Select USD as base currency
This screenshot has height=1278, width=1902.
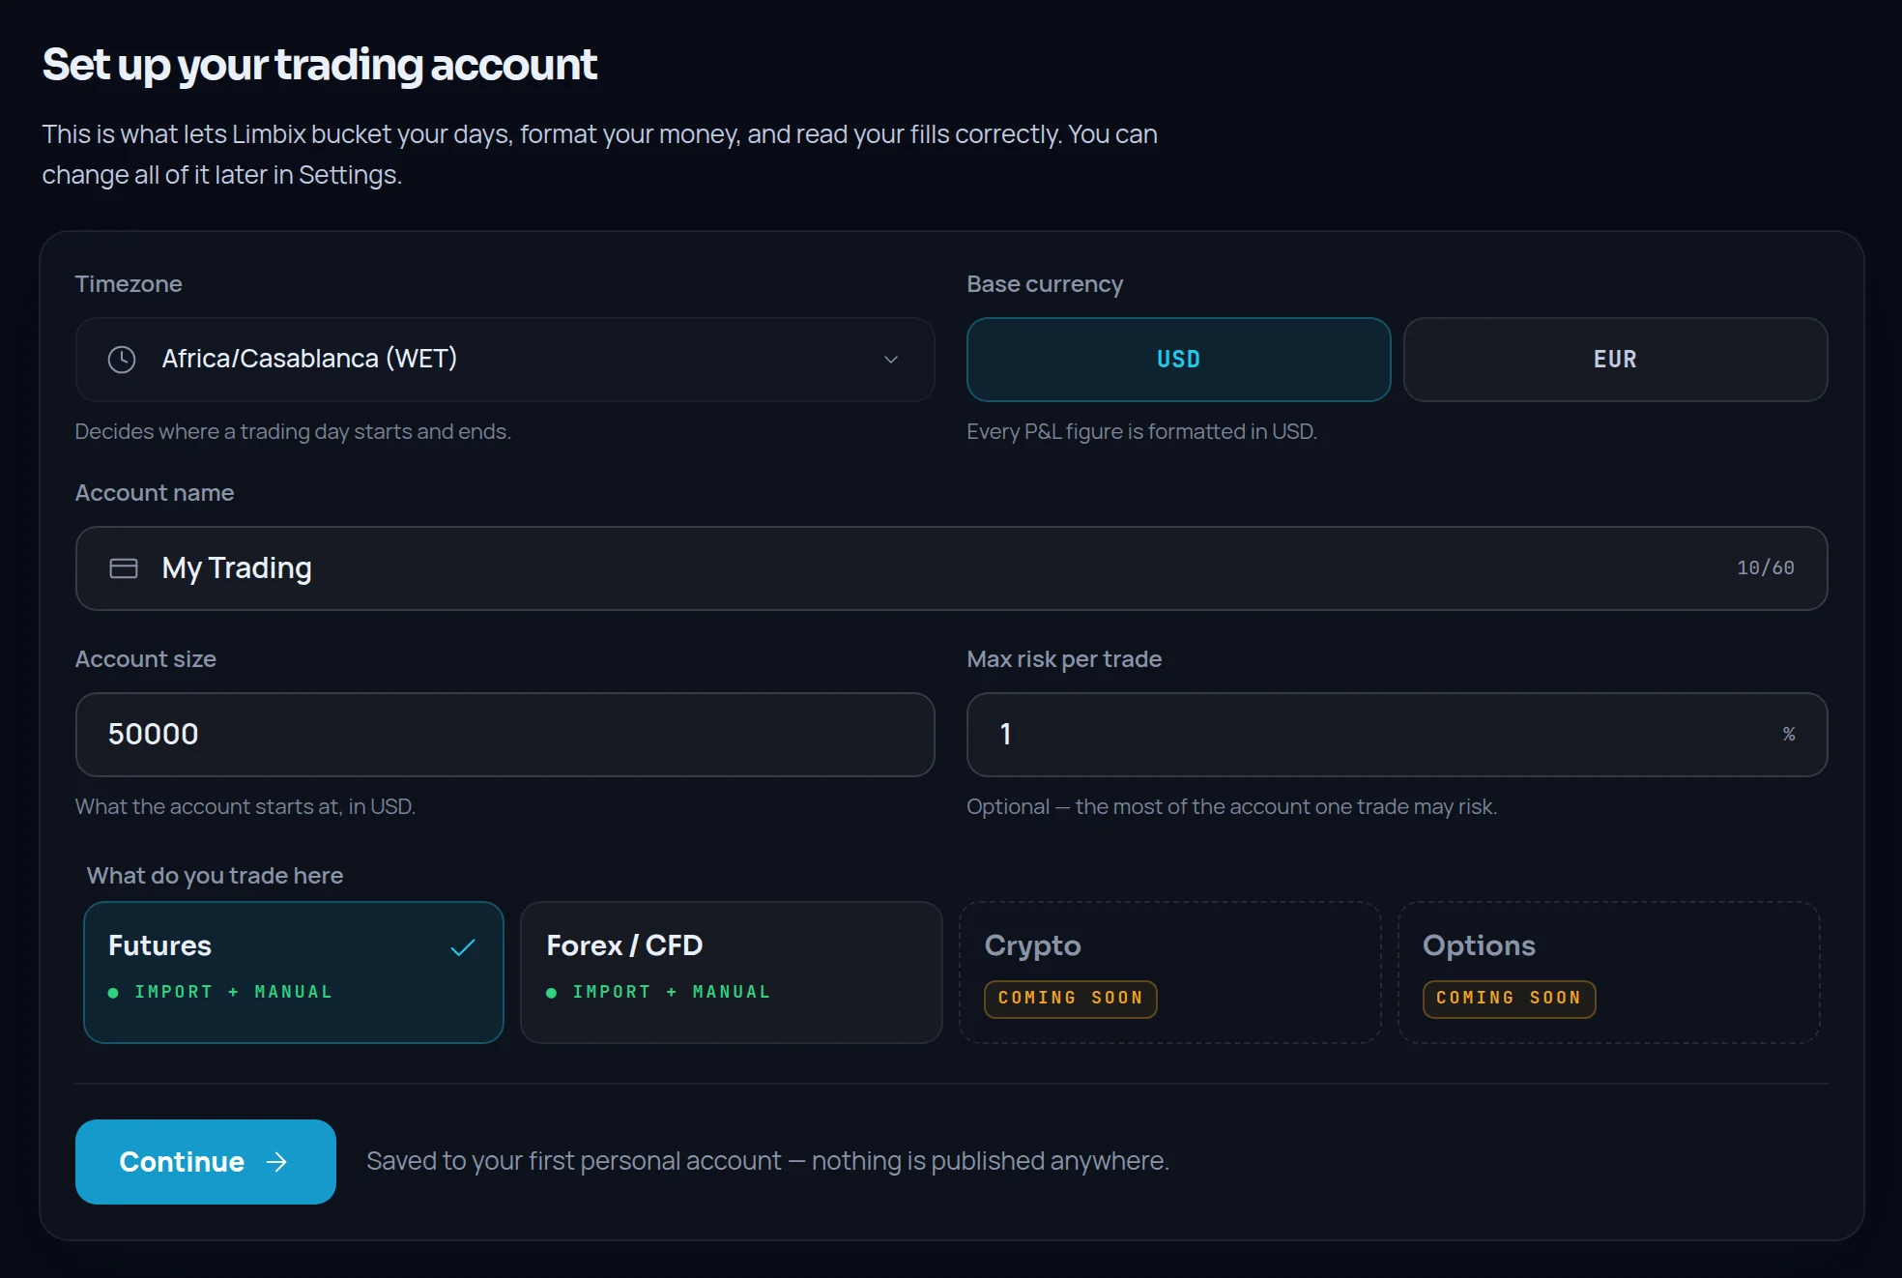click(1178, 360)
